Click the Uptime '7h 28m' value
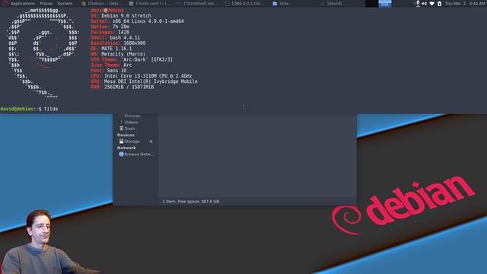 pos(121,27)
